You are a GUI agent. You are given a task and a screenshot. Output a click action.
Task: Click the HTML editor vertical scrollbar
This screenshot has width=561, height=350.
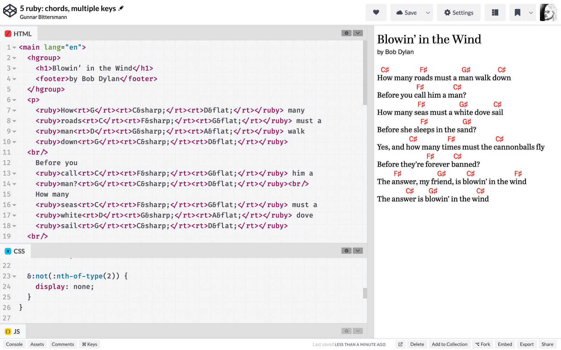click(x=365, y=73)
